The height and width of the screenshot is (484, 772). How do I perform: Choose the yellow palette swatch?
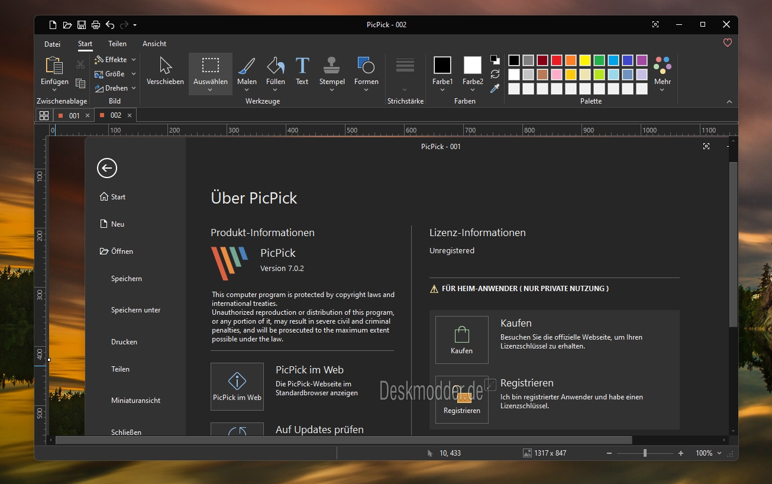(x=585, y=60)
